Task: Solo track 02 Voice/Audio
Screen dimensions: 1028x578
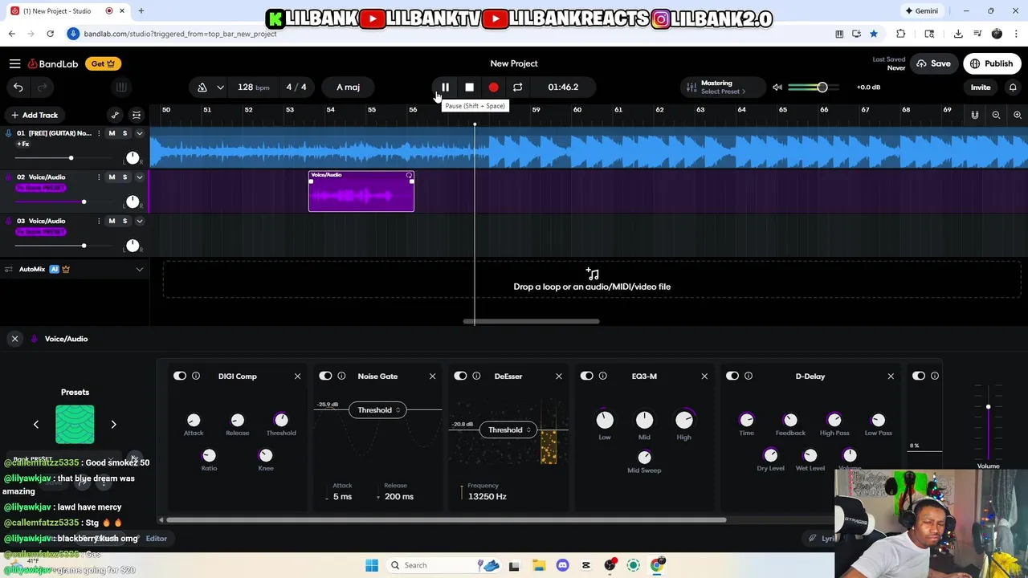Action: (124, 177)
